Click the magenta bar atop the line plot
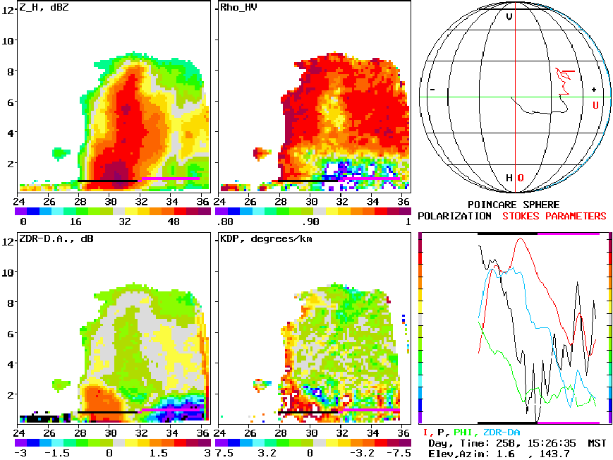 pos(569,234)
